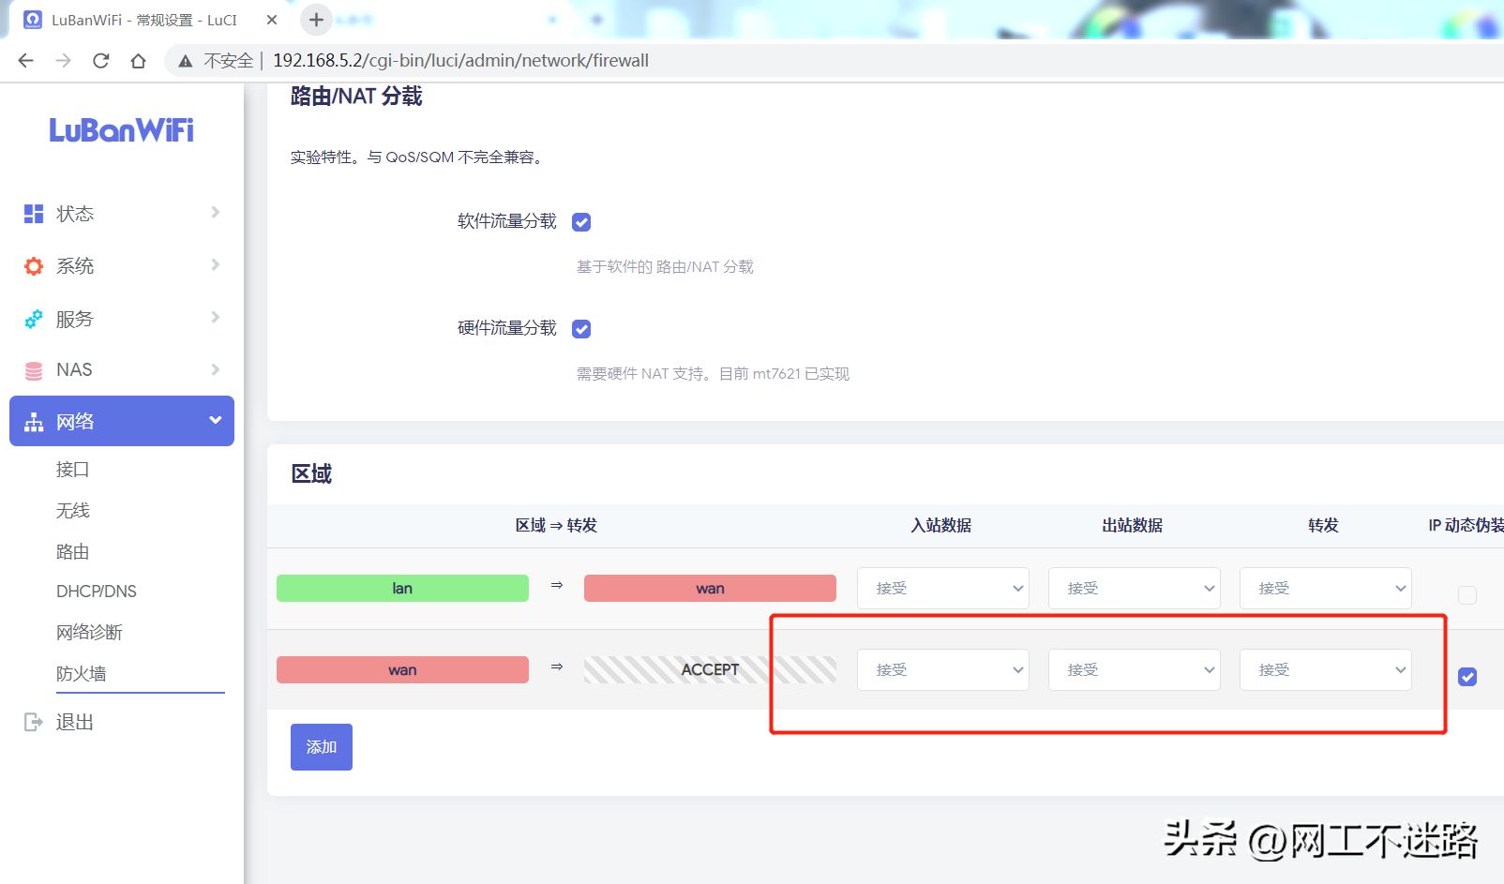Viewport: 1504px width, 884px height.
Task: Enable IP masquerading for lan row
Action: coord(1467,595)
